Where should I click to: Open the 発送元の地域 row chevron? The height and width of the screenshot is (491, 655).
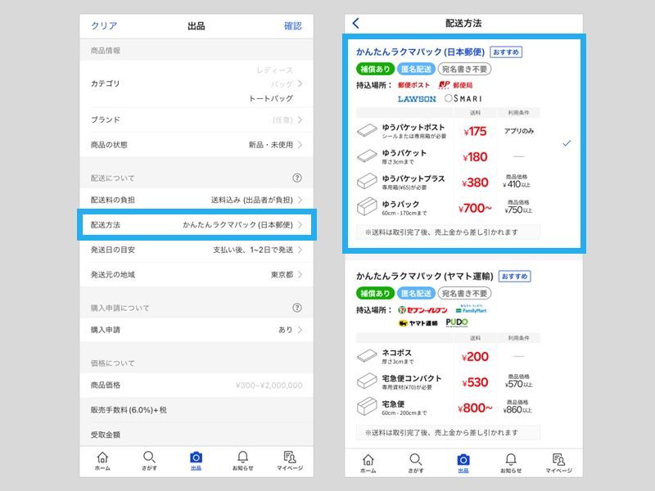[x=300, y=275]
